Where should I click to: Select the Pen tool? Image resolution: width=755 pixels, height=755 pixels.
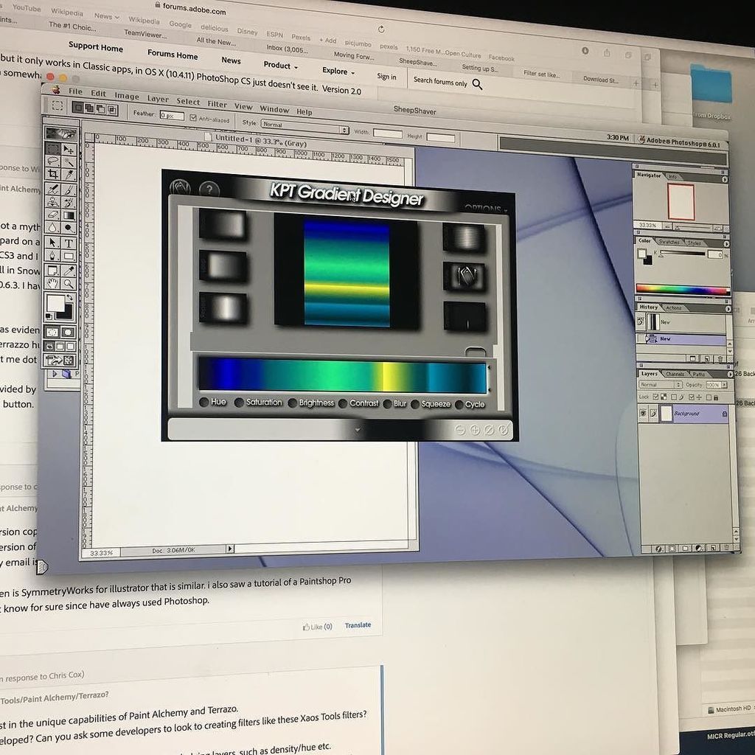pyautogui.click(x=52, y=256)
